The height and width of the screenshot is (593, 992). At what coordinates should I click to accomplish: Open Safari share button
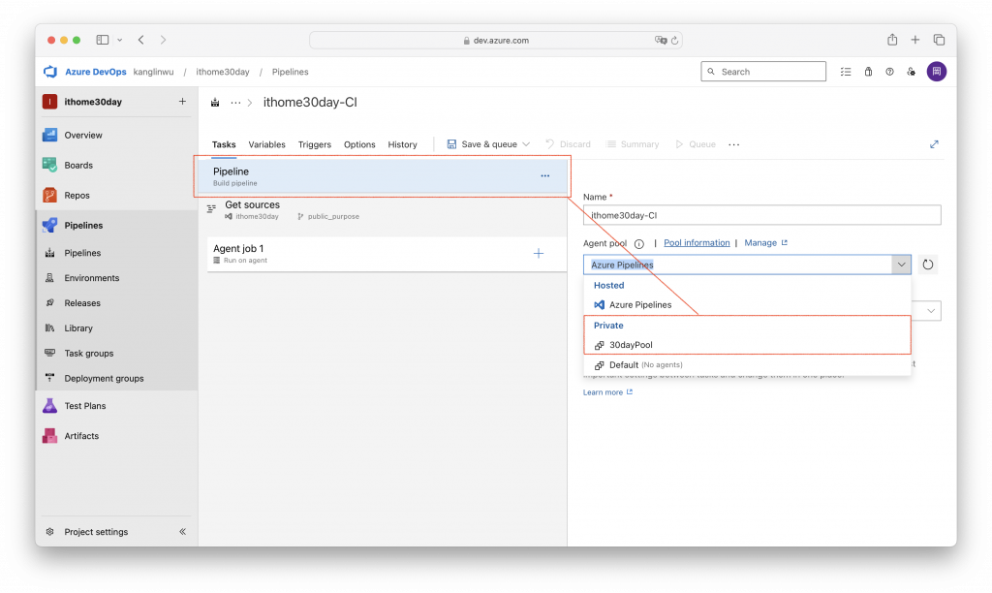tap(892, 40)
